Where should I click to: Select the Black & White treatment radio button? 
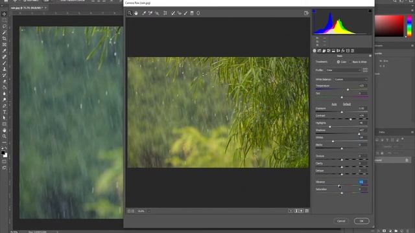pos(350,62)
